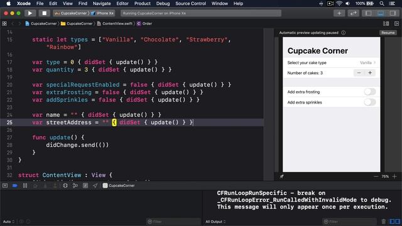Open Debug View Hierarchy icon
Viewport: 402px width, 226px height.
(x=65, y=186)
